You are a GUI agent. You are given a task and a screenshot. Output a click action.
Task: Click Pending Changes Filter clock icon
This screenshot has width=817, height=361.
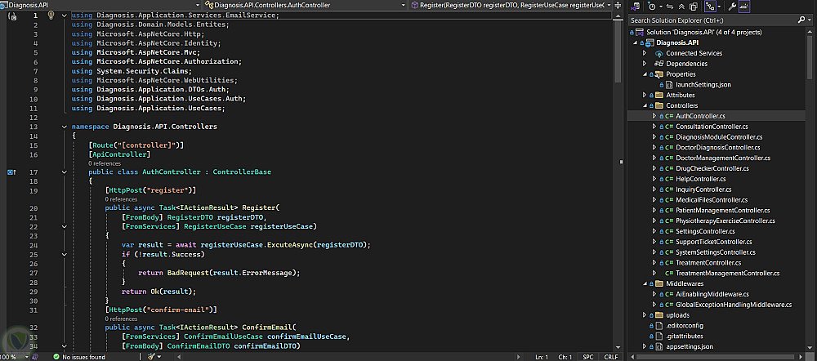click(x=651, y=7)
